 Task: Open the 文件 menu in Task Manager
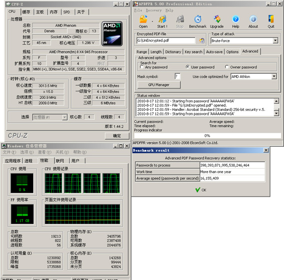(x=9, y=152)
